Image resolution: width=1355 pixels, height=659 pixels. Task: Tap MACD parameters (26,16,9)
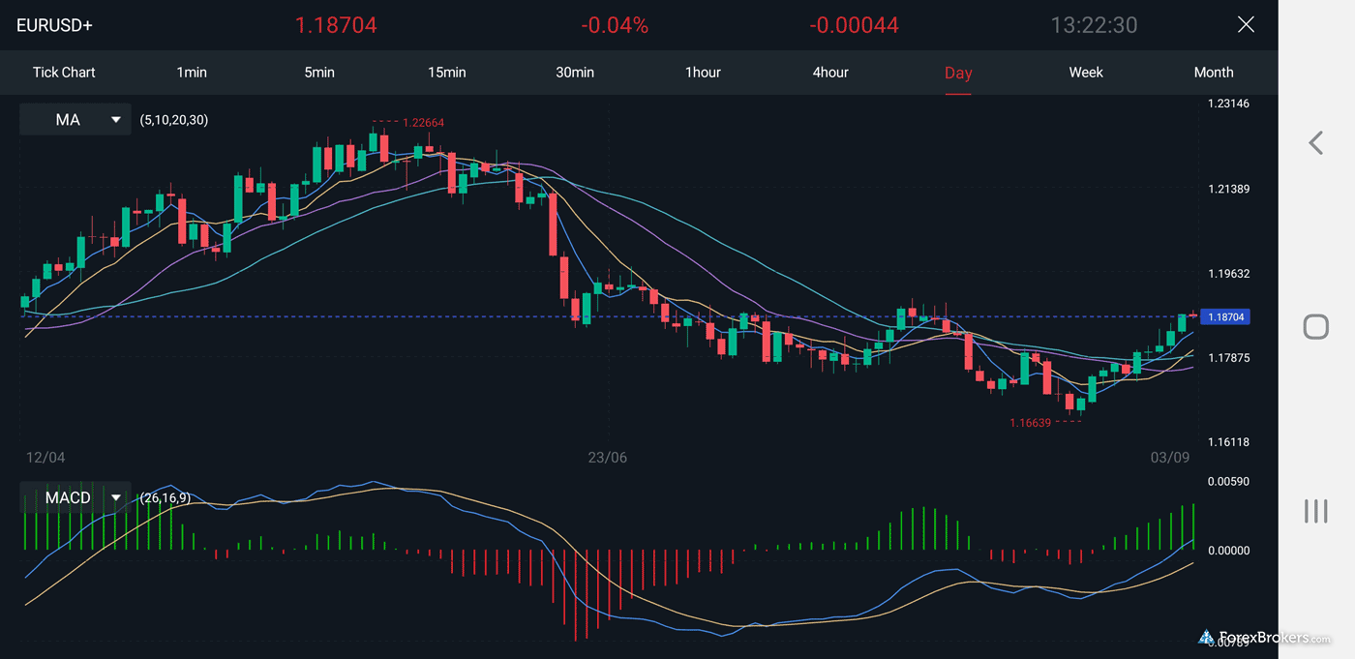click(165, 498)
